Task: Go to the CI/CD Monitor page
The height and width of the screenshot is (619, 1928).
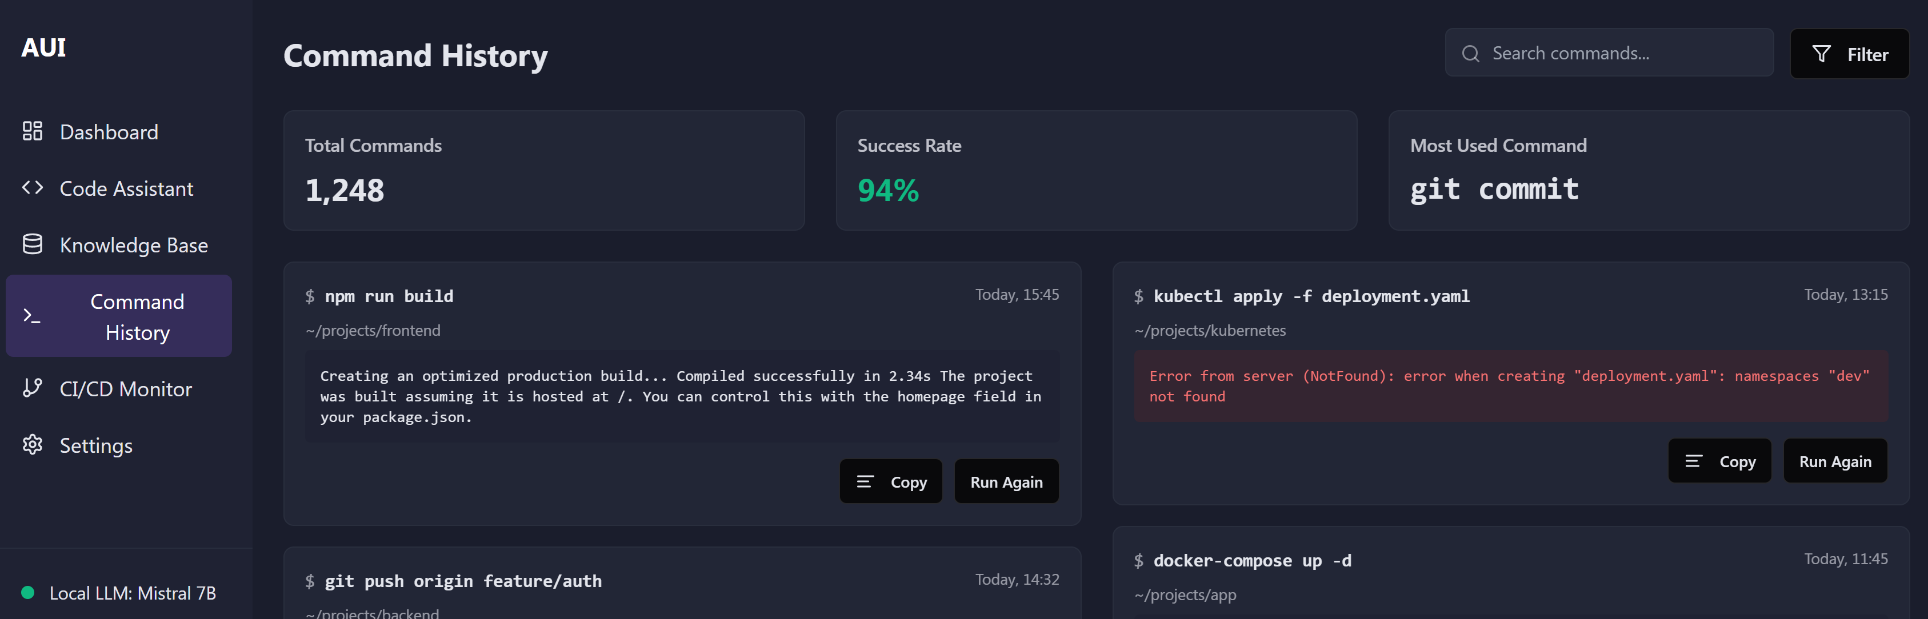Action: 125,389
